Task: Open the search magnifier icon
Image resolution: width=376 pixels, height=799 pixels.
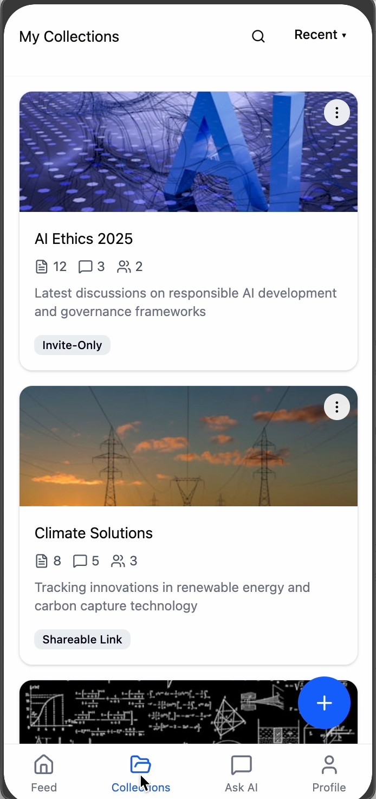Action: coord(258,36)
